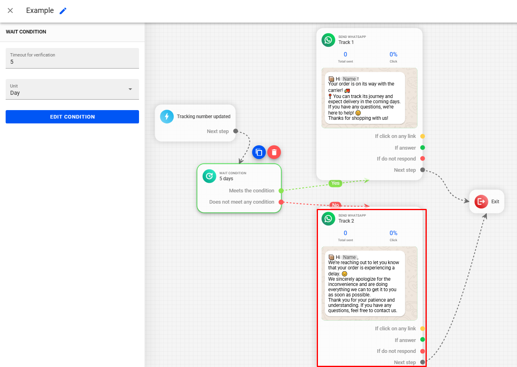
Task: Click Track 1 green 'If answer' connector
Action: click(422, 148)
